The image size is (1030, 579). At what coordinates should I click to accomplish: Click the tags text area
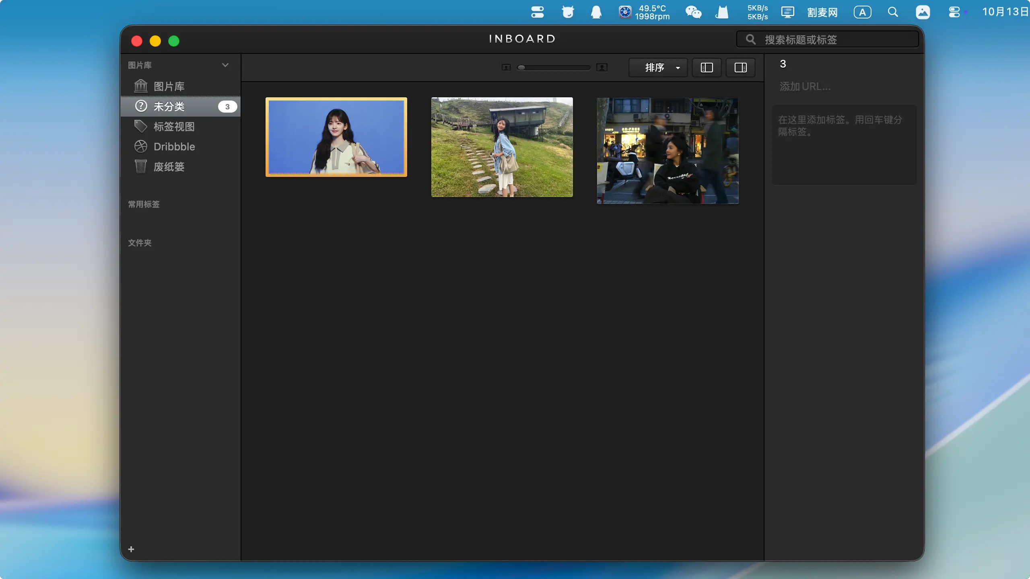(x=844, y=145)
